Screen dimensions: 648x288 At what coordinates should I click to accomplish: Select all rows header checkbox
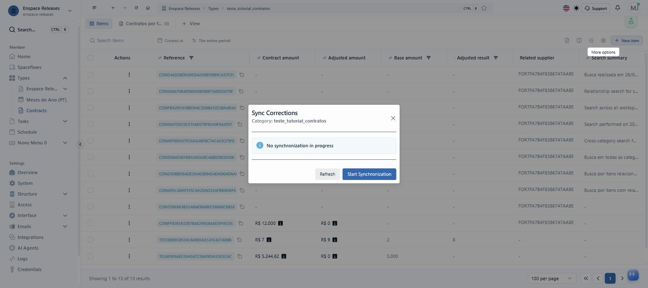[x=91, y=58]
